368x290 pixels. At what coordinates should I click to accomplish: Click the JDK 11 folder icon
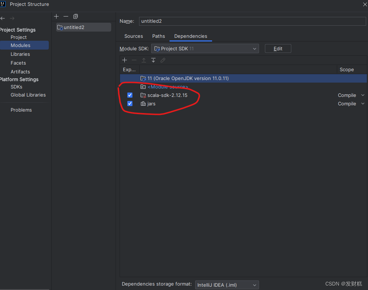point(143,79)
